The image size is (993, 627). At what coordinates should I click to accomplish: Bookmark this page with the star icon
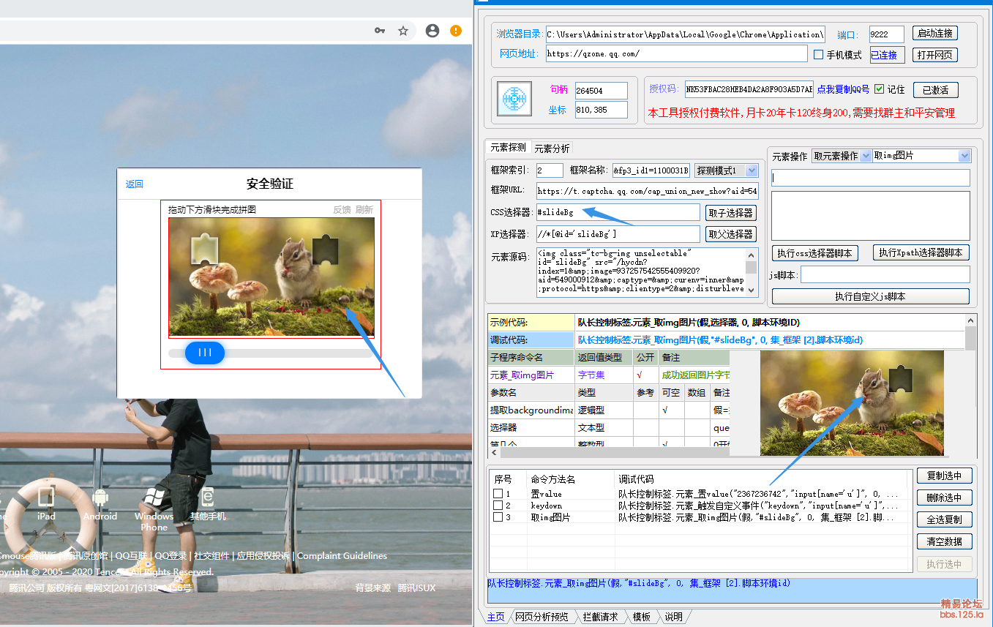pyautogui.click(x=403, y=31)
